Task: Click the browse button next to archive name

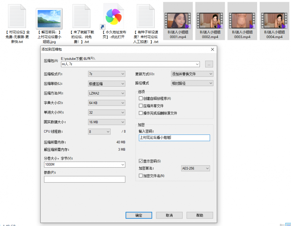Action: click(209, 64)
